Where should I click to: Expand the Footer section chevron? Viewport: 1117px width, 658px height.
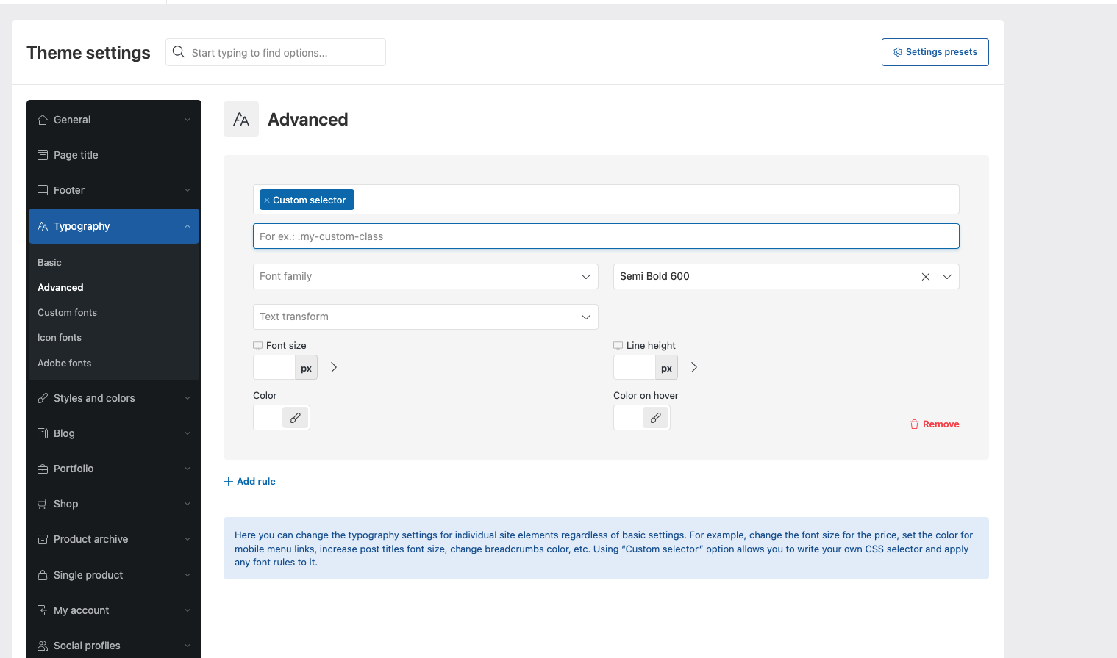tap(188, 190)
